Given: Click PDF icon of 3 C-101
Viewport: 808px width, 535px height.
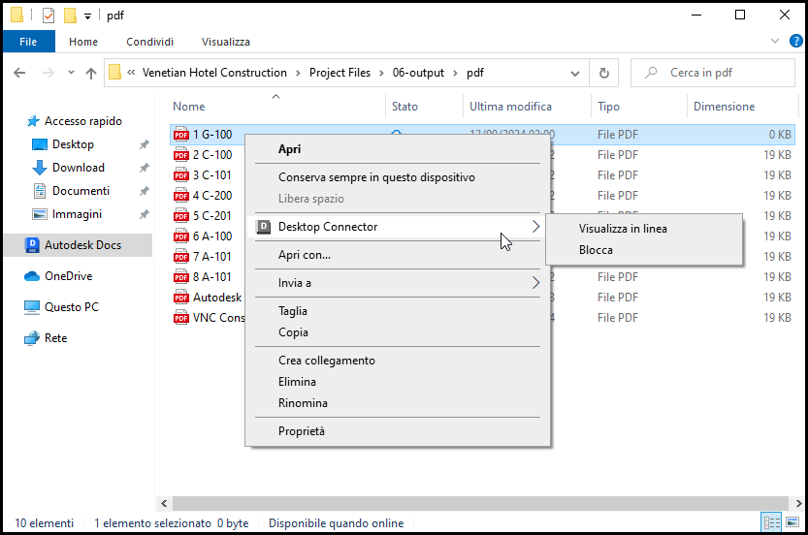Looking at the screenshot, I should 181,175.
